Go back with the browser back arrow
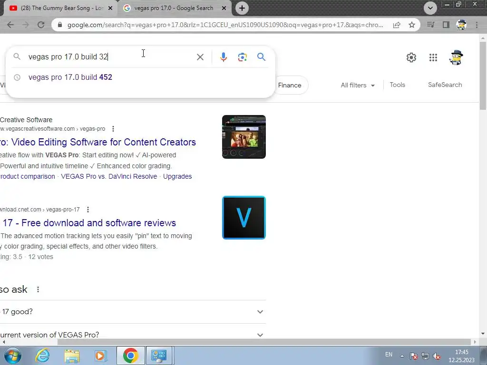 [10, 25]
